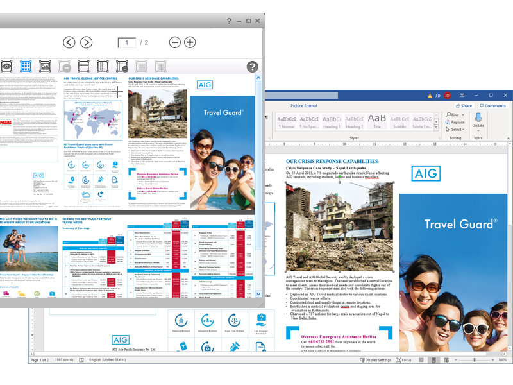The height and width of the screenshot is (385, 513).
Task: Click the greyed merge table cells tool
Action: coord(141,67)
